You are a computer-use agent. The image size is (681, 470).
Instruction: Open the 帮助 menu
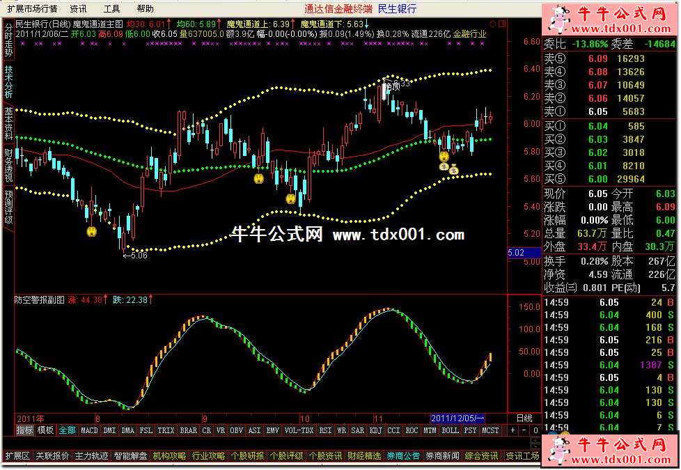point(145,9)
